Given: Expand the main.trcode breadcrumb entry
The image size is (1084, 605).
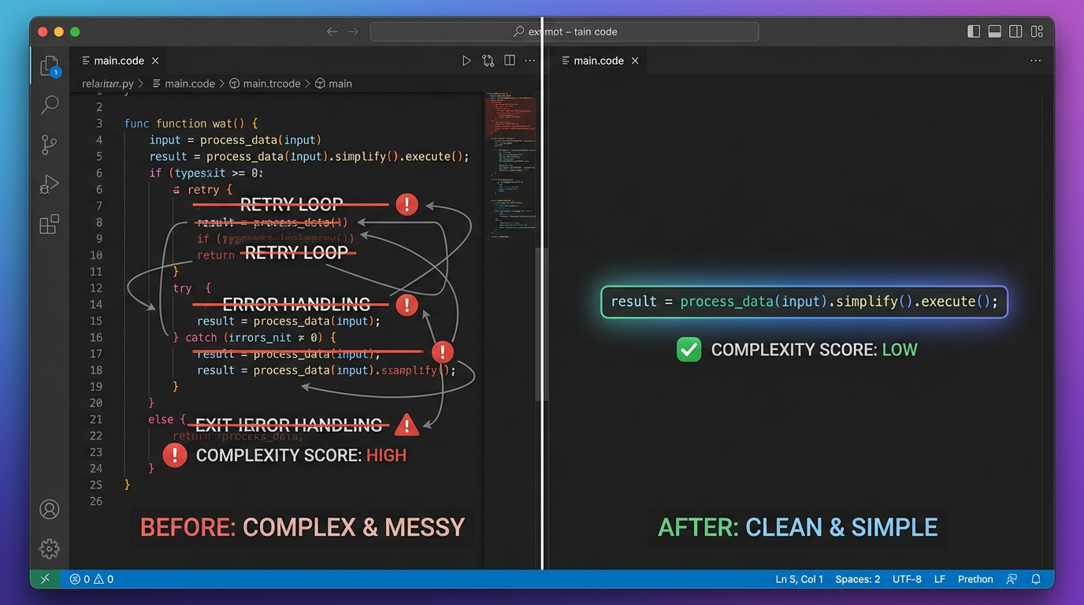Looking at the screenshot, I should [270, 83].
